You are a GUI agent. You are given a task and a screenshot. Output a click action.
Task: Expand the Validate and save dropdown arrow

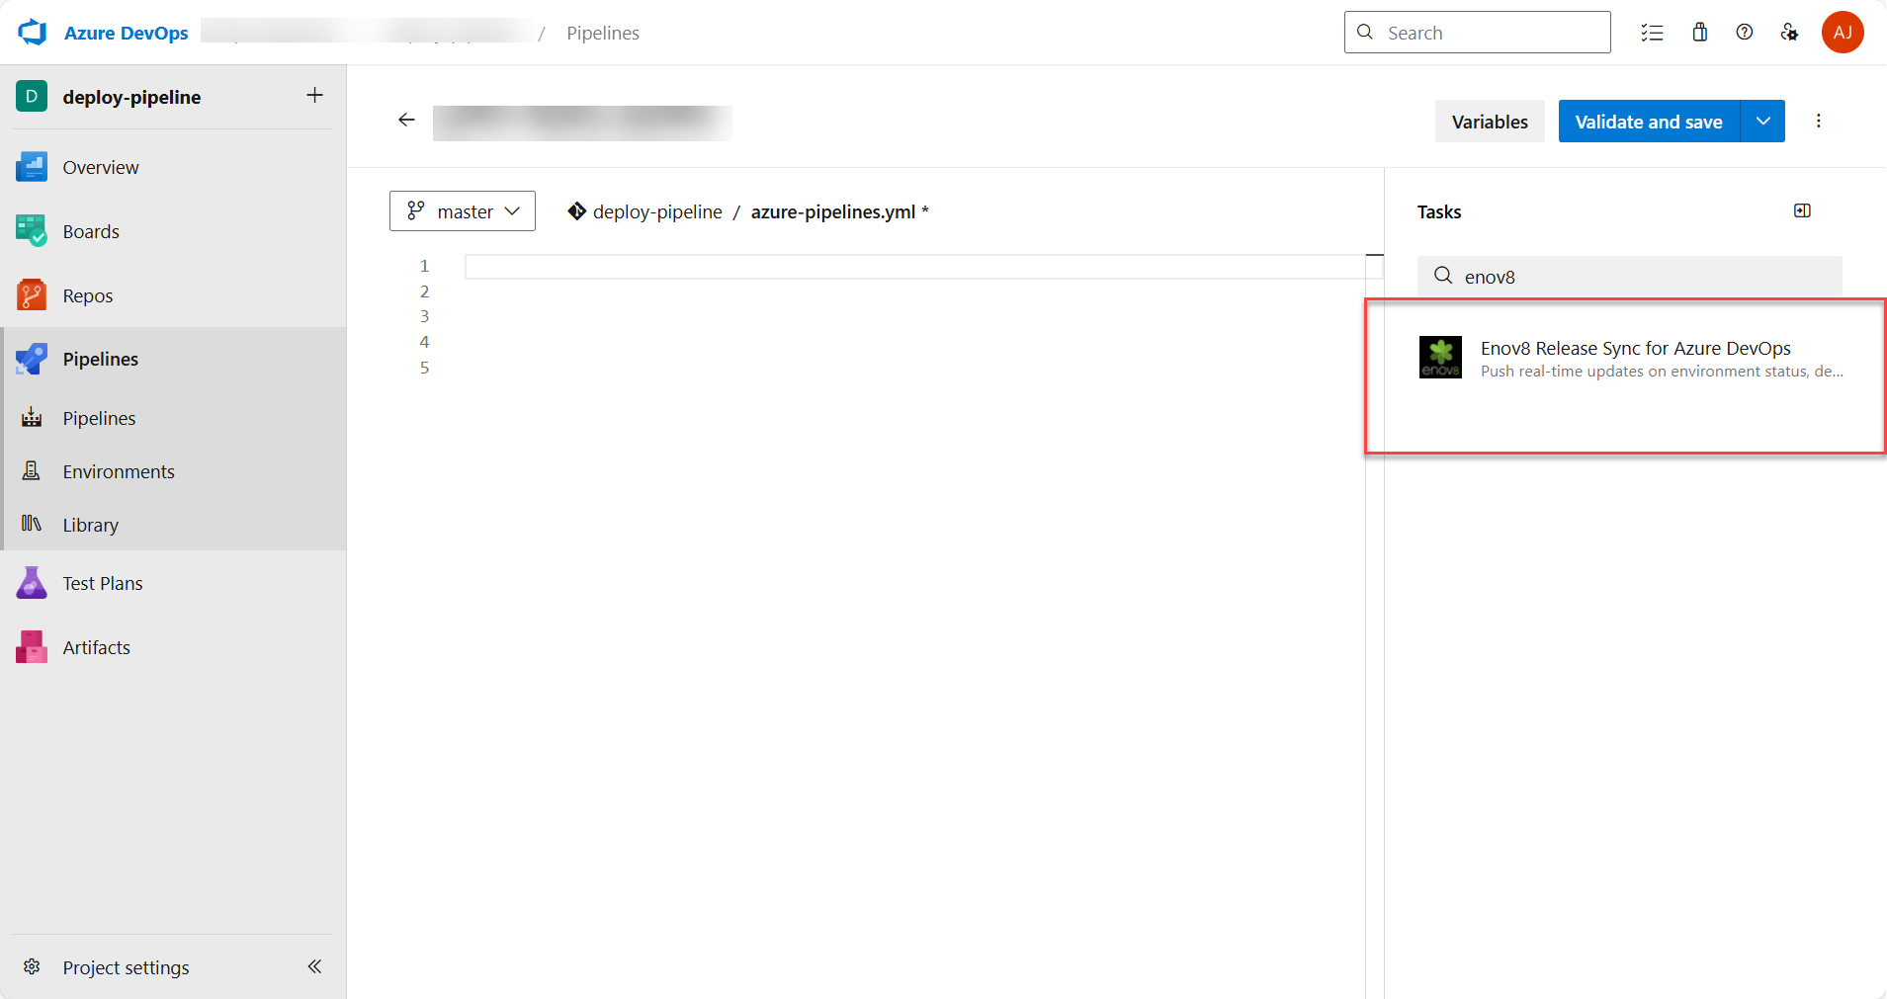pos(1762,121)
